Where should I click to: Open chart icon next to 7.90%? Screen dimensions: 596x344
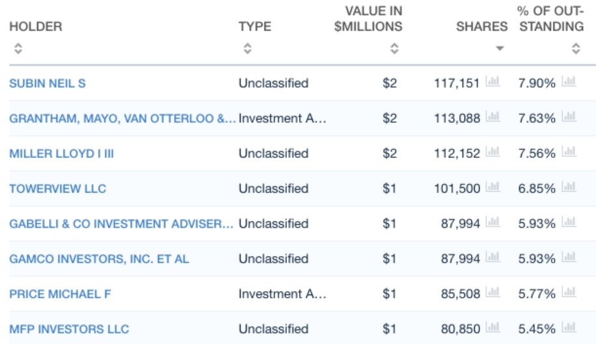coord(569,83)
